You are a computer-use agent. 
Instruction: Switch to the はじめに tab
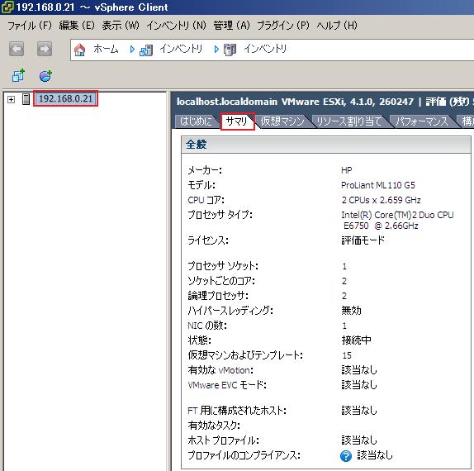pos(196,121)
